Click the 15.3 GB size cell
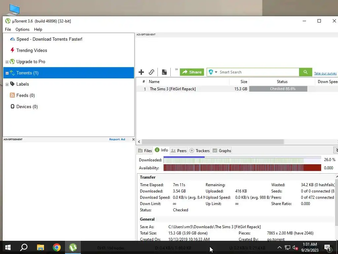 241,89
